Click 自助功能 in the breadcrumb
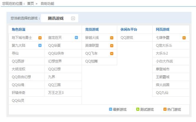This screenshot has height=122, width=196. point(47,4)
